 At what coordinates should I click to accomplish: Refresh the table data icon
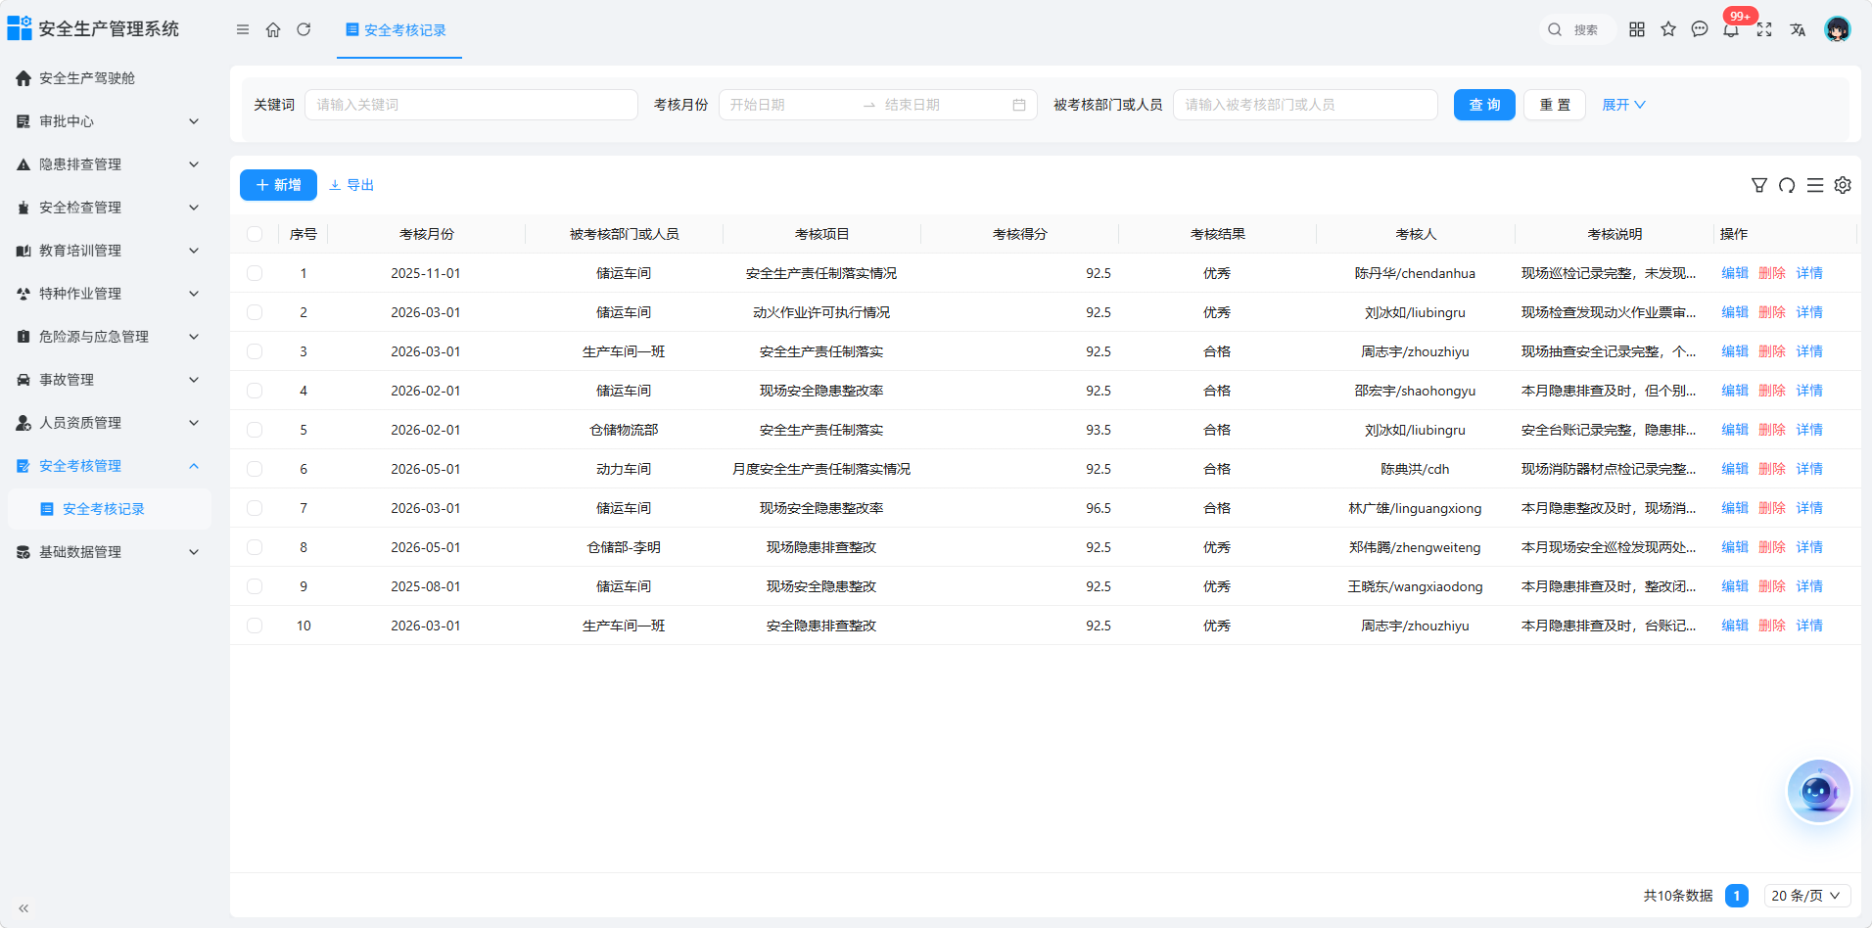pyautogui.click(x=1787, y=185)
